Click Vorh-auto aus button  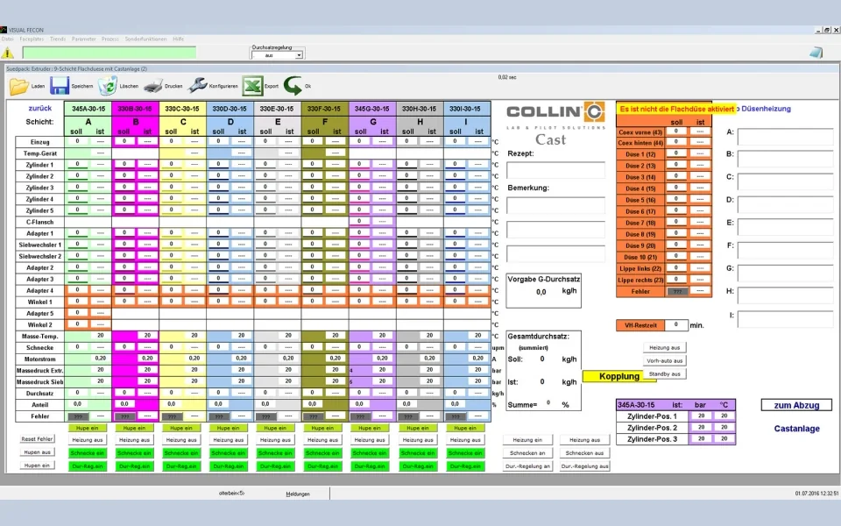pyautogui.click(x=665, y=360)
